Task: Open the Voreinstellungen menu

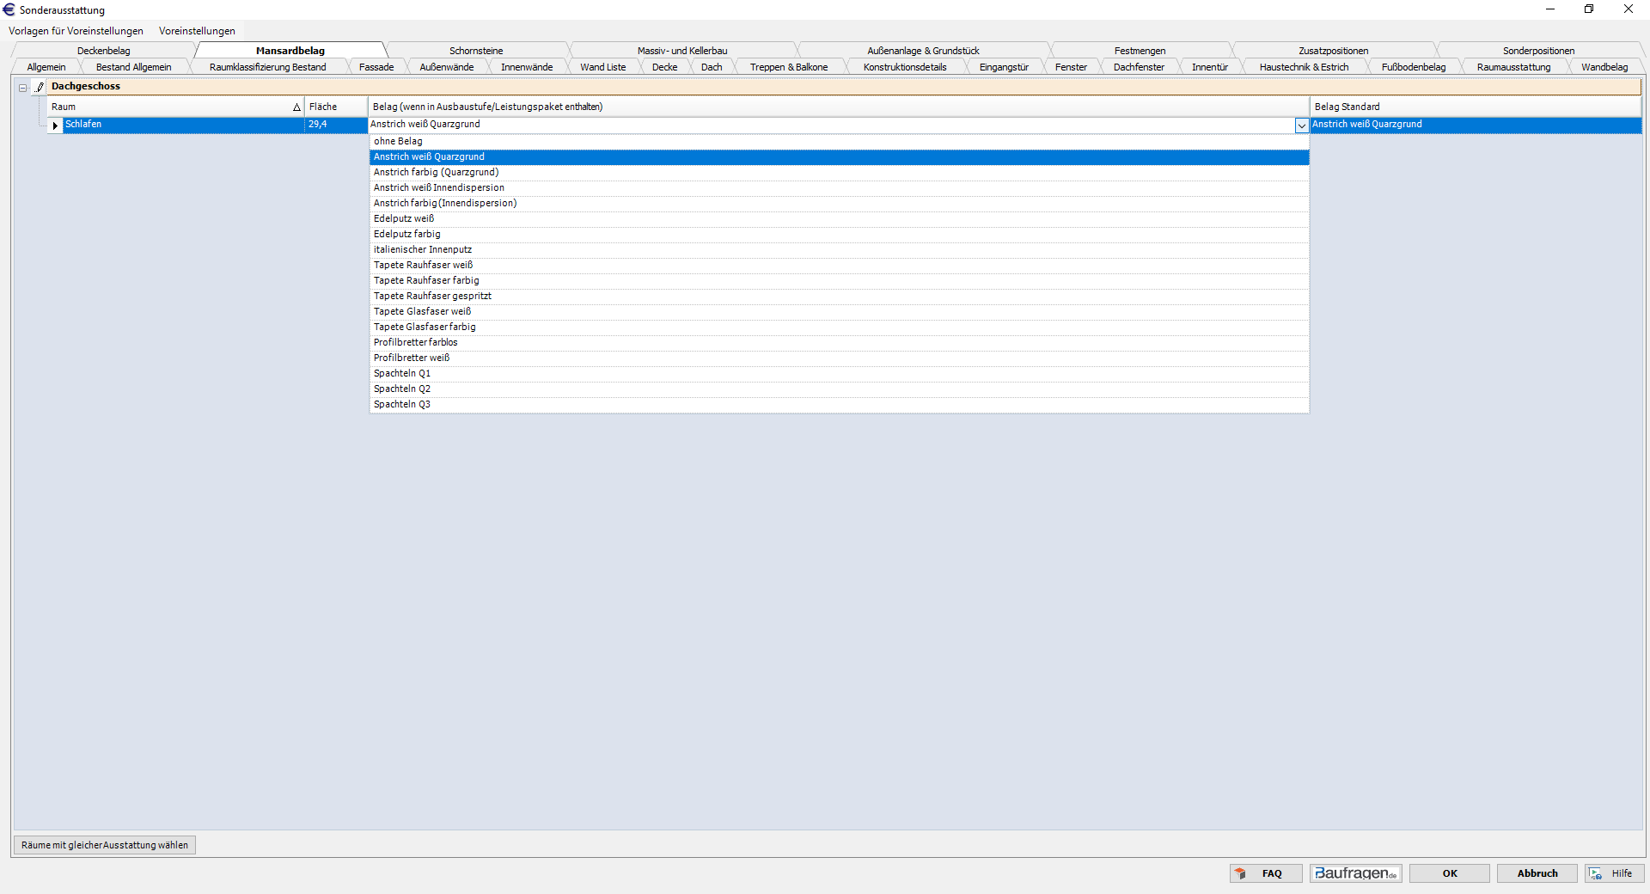Action: point(197,31)
